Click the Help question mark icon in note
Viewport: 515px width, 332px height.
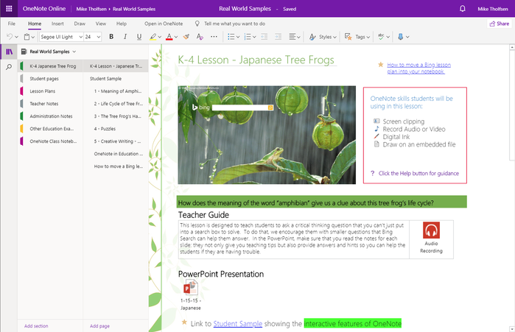[372, 173]
